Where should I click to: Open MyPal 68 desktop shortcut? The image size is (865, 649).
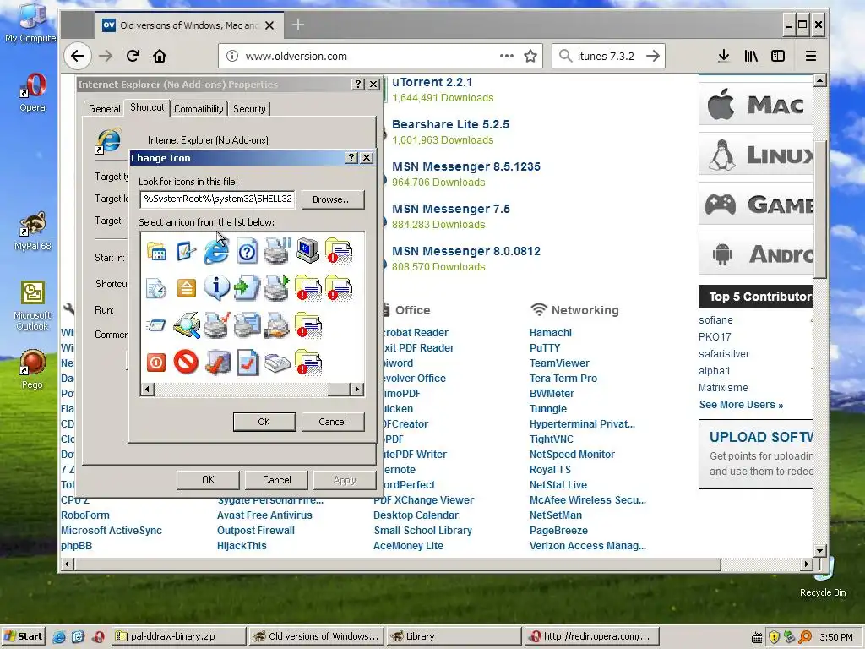tap(33, 232)
